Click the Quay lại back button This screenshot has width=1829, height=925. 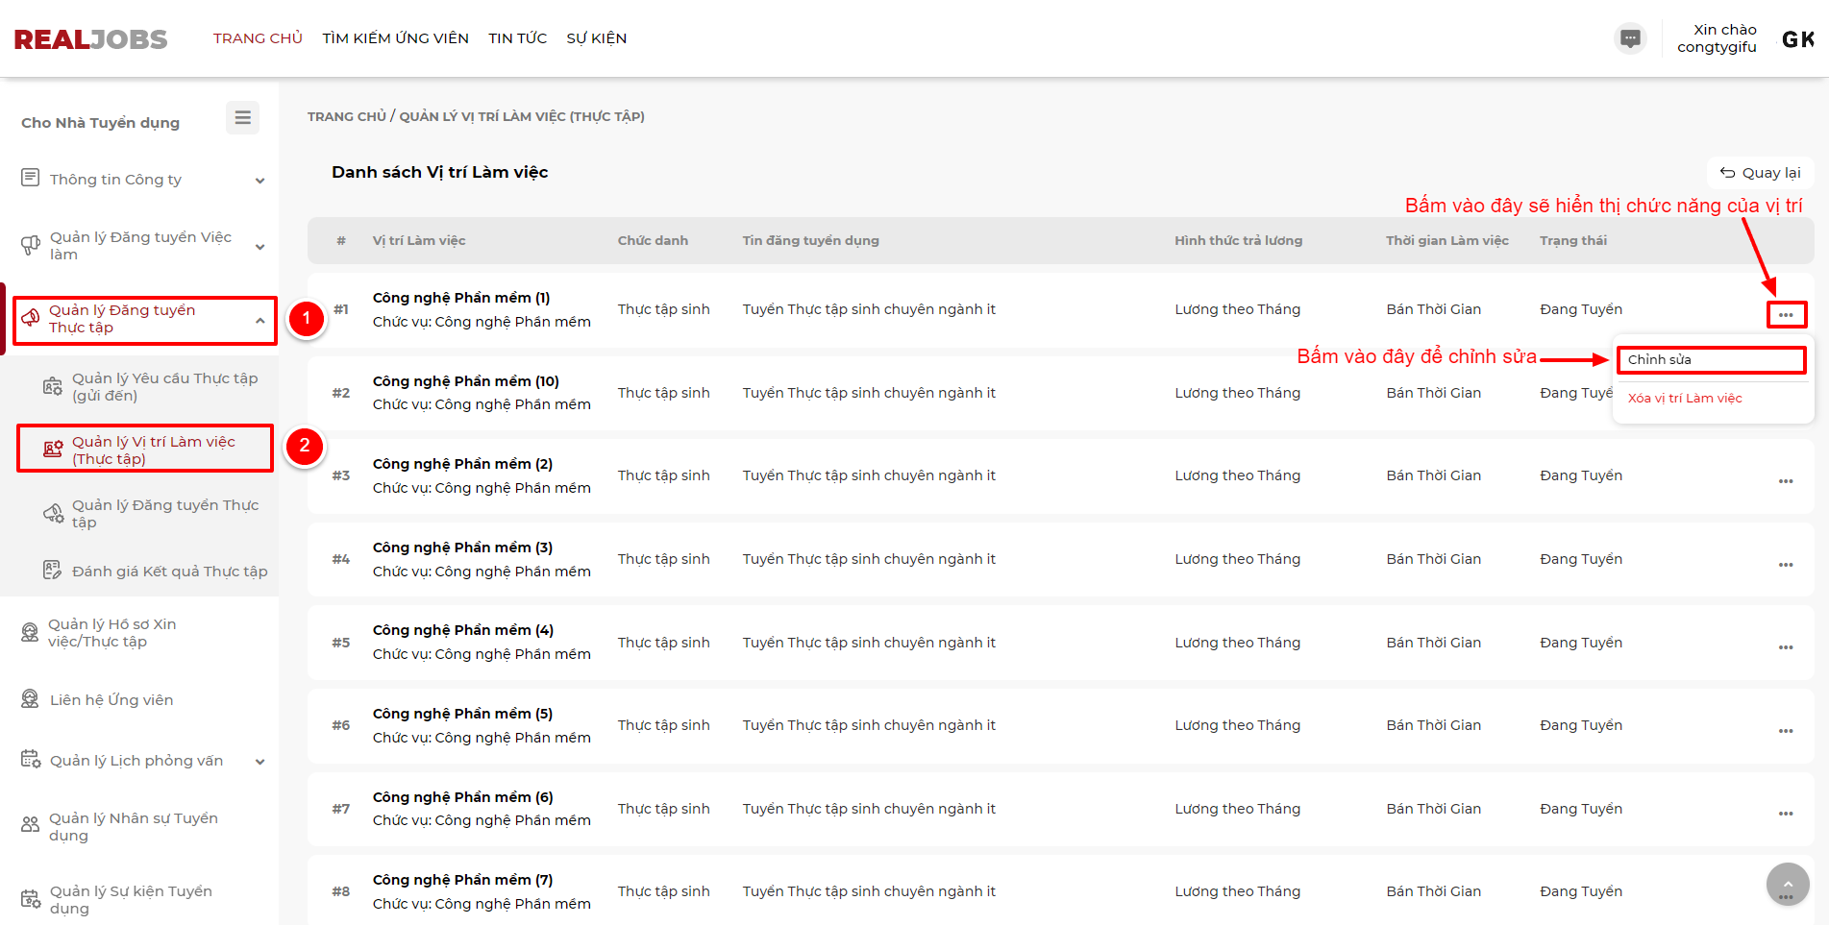(x=1760, y=173)
